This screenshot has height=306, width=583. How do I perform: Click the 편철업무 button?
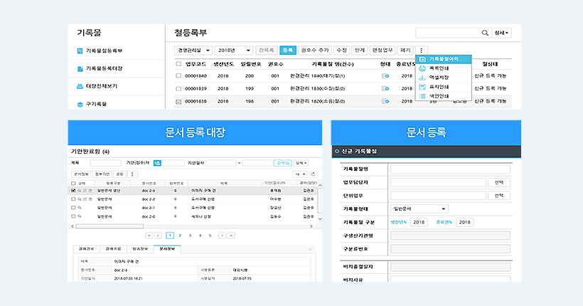click(383, 51)
